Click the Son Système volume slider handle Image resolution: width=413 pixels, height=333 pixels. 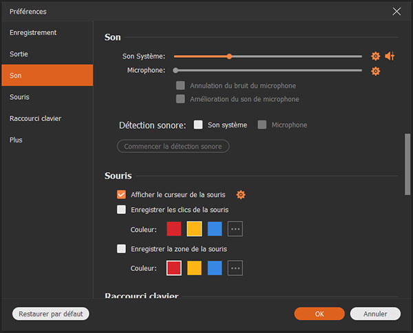[x=229, y=56]
